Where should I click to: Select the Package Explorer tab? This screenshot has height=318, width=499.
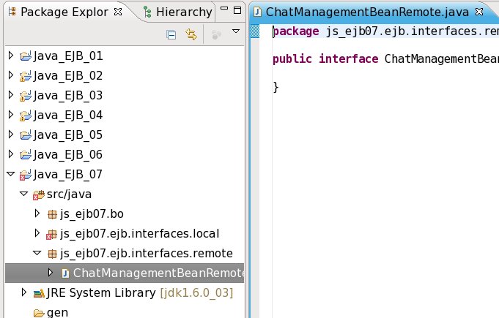(60, 12)
